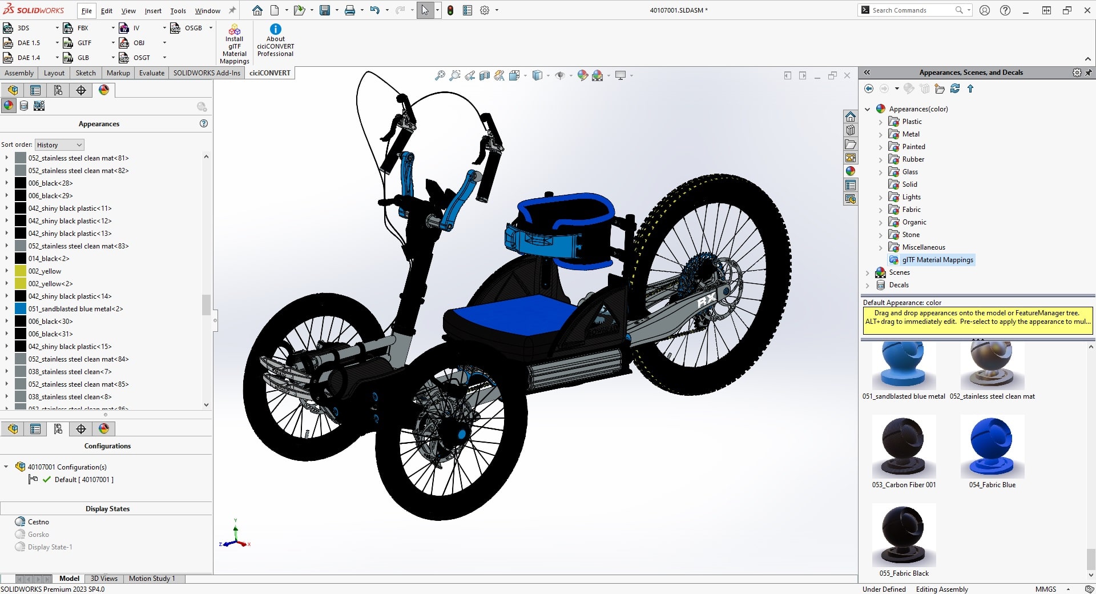
Task: Switch to the Assembly tab
Action: 19,73
